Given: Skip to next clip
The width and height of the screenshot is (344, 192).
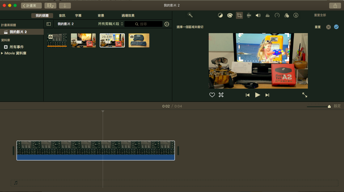Looking at the screenshot, I should tap(267, 95).
